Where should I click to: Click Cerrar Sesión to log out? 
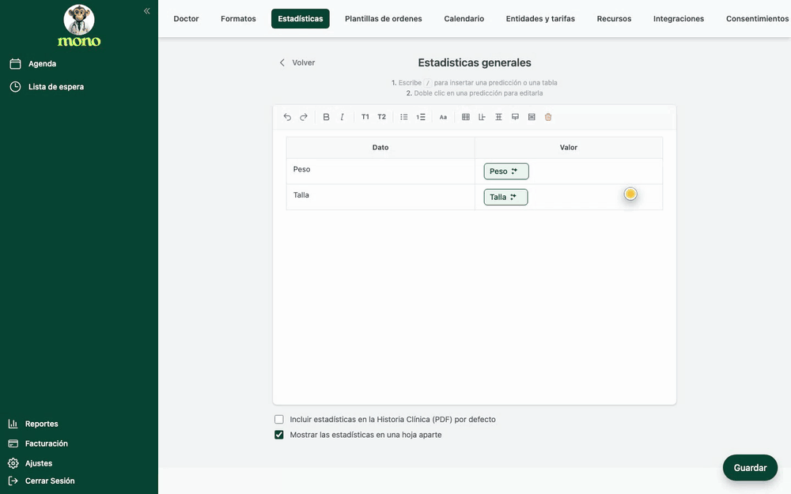click(50, 481)
